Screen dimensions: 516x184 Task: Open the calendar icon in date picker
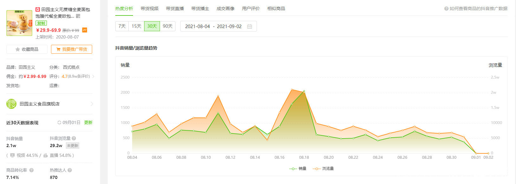tap(250, 27)
